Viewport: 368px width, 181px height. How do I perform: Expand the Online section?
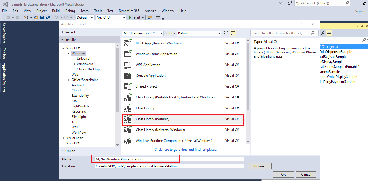tap(62, 151)
